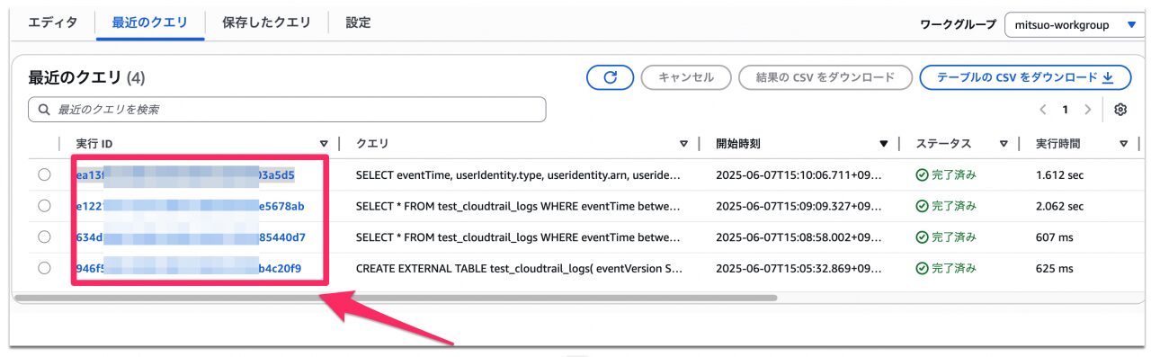Click the SELECT eventTime, userIdentity.type query text
The width and height of the screenshot is (1151, 357).
click(518, 175)
